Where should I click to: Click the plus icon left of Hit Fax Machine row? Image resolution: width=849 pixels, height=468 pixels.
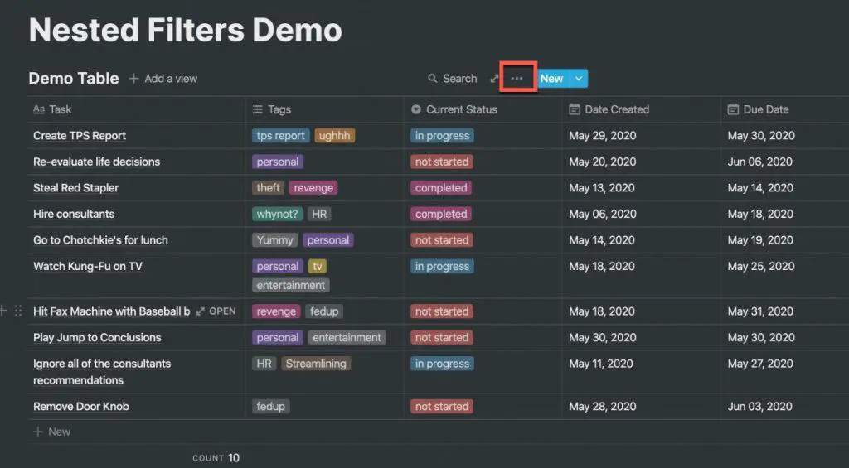(x=2, y=311)
